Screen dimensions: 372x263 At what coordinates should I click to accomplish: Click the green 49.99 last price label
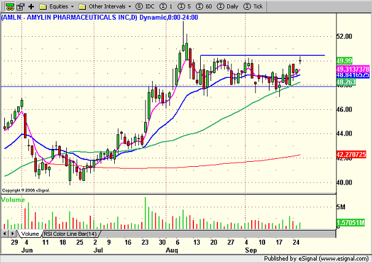(x=344, y=61)
